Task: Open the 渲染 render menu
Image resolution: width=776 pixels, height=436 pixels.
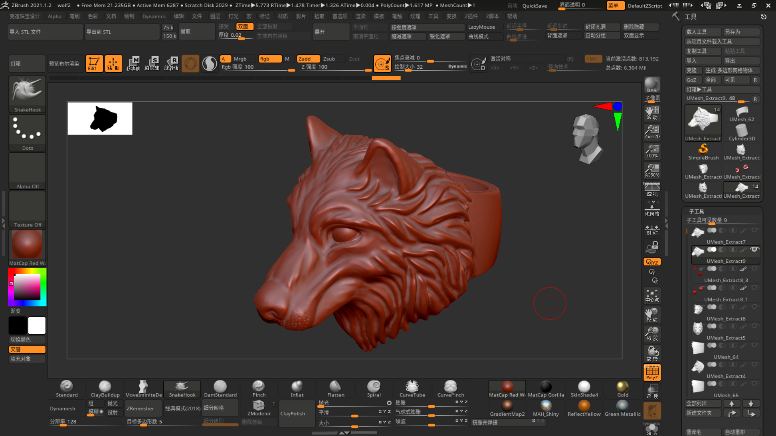Action: click(360, 16)
